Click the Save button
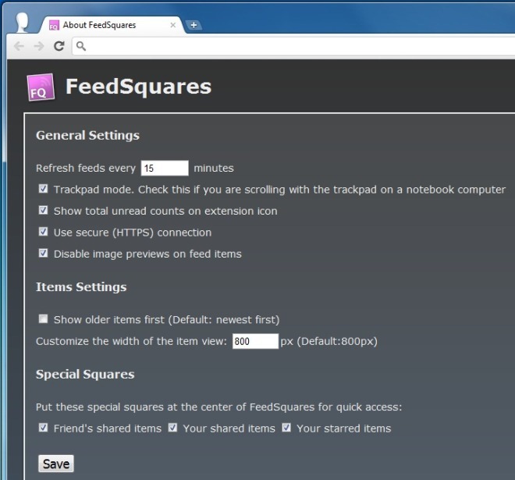The height and width of the screenshot is (480, 515). click(56, 464)
